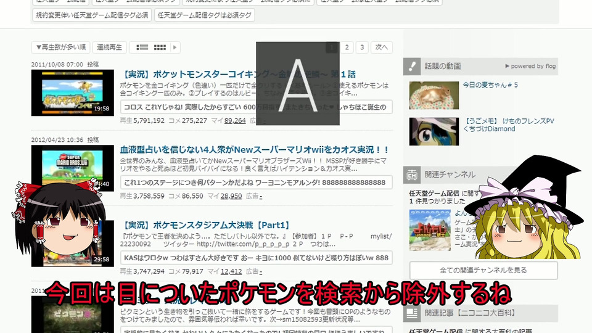This screenshot has width=592, height=333.
Task: Click the 再生 3,747,294 play count
Action: click(142, 271)
